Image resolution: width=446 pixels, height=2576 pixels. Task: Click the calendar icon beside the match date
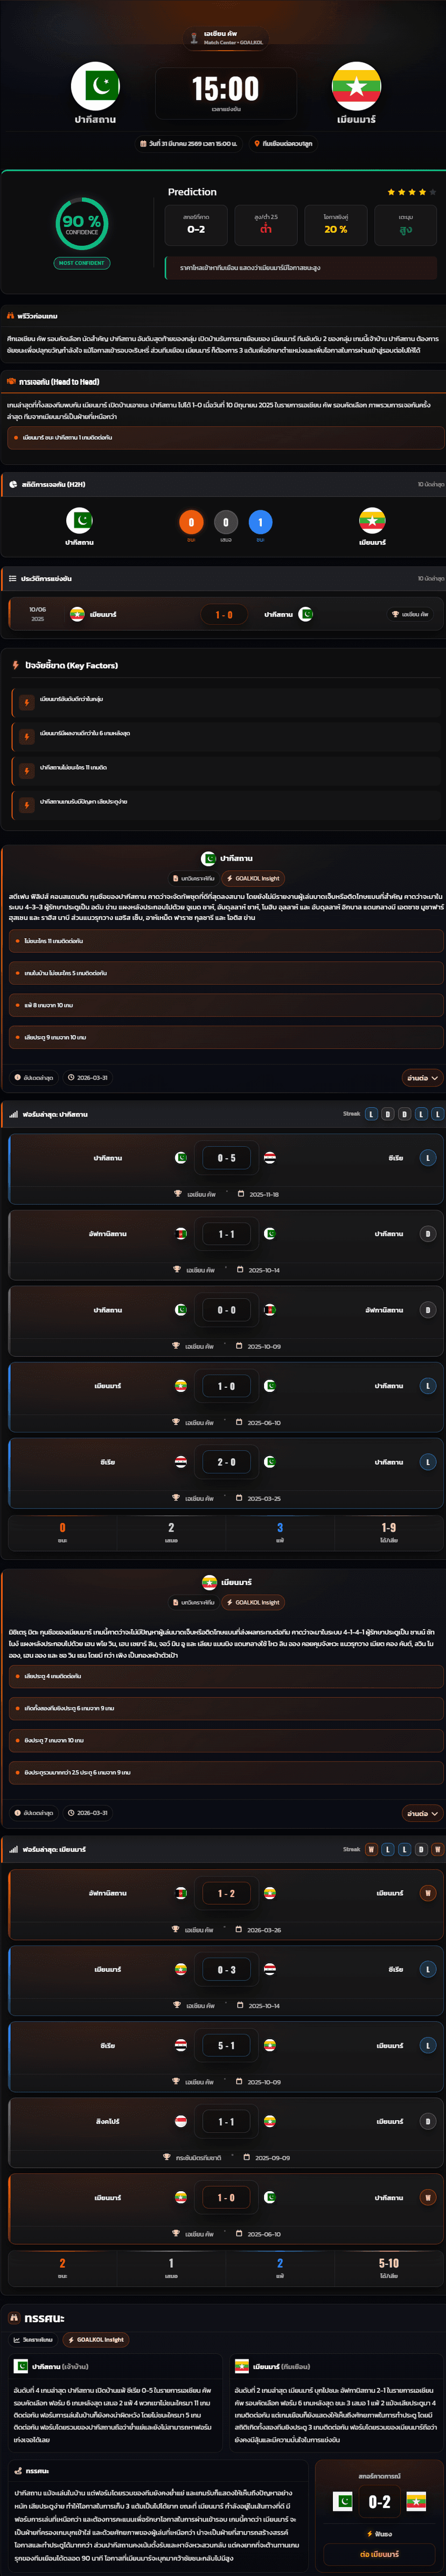(143, 143)
